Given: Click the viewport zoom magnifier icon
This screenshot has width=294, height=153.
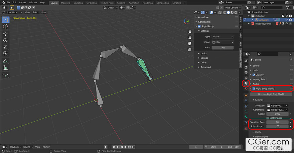Looking at the screenshot, I should pos(190,32).
